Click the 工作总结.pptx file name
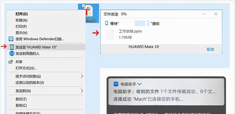The height and width of the screenshot is (114, 235). click(130, 31)
